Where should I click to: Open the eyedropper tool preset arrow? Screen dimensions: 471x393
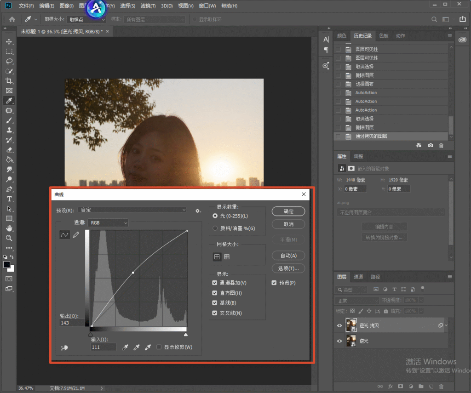click(x=36, y=19)
